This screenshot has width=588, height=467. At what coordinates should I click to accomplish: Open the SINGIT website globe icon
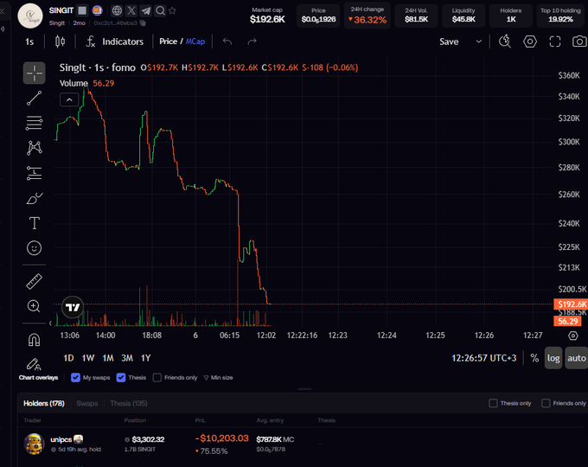[117, 10]
